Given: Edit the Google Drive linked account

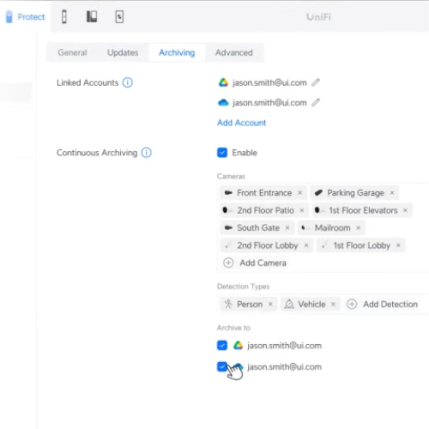Looking at the screenshot, I should coord(316,82).
